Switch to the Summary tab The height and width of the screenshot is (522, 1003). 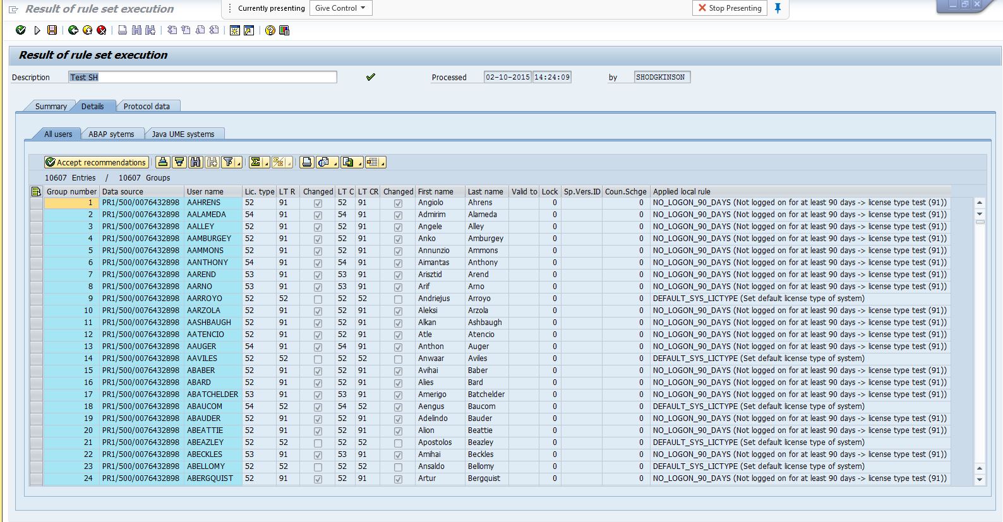tap(51, 107)
